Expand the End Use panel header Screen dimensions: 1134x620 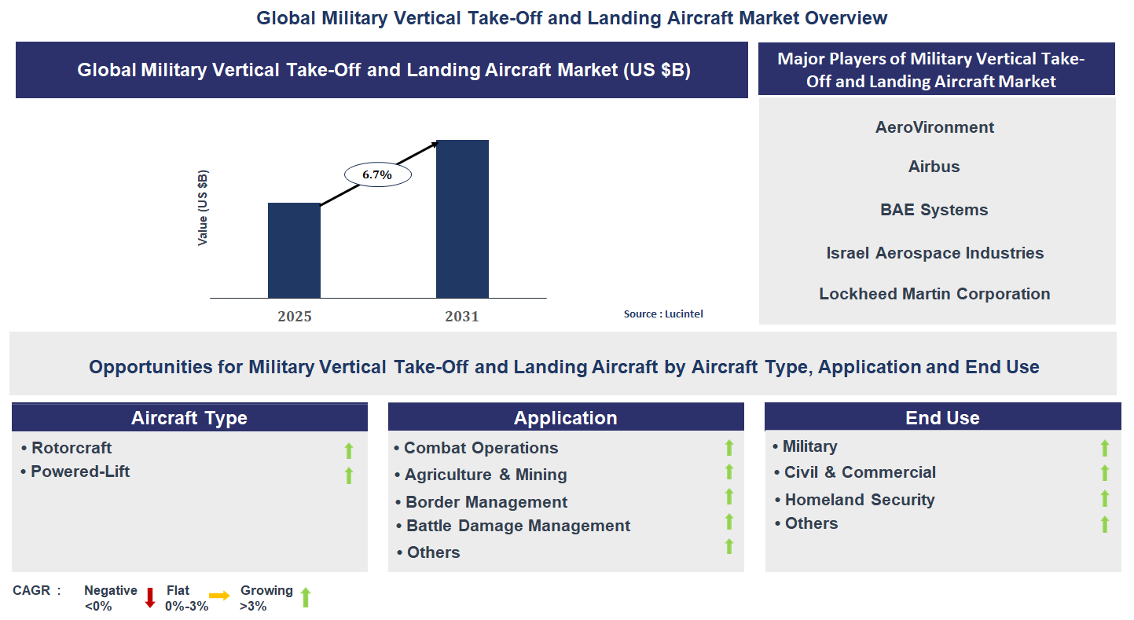point(942,416)
